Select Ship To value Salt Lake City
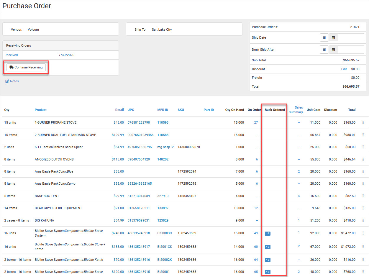Screen dimensions: 369x277 pyautogui.click(x=162, y=29)
